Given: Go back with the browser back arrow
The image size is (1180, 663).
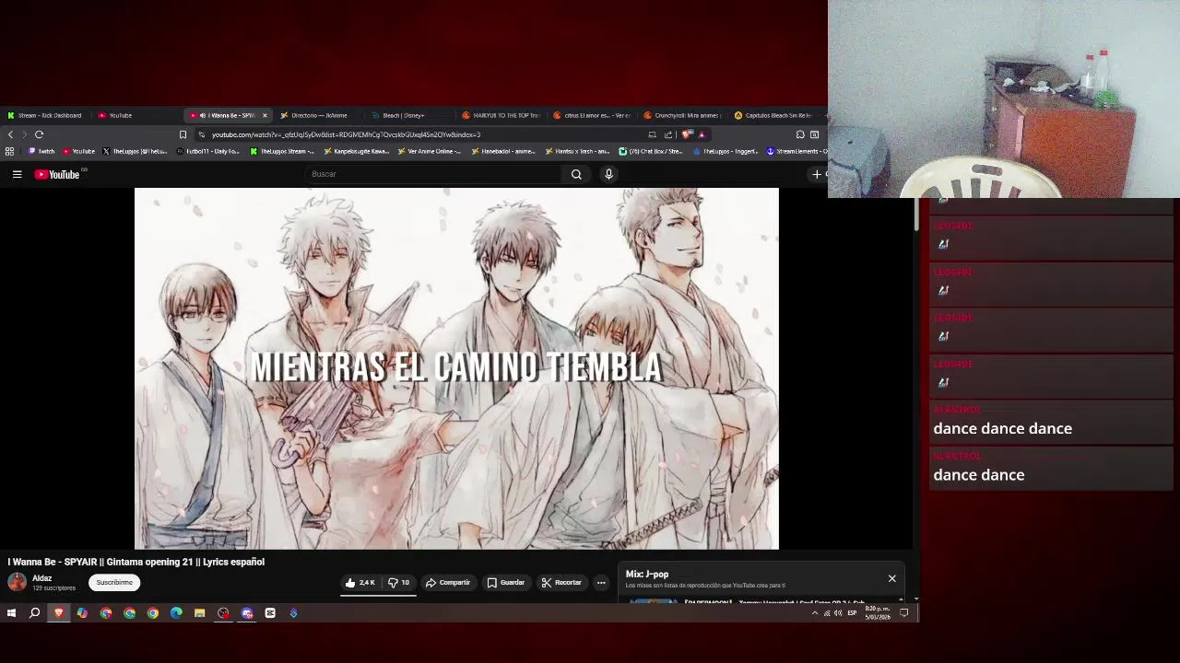Looking at the screenshot, I should click(x=10, y=134).
